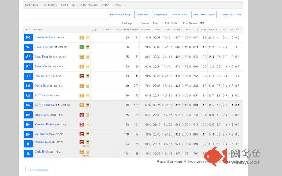This screenshot has width=282, height=176.
Task: Open Compare My Team
Action: [231, 15]
